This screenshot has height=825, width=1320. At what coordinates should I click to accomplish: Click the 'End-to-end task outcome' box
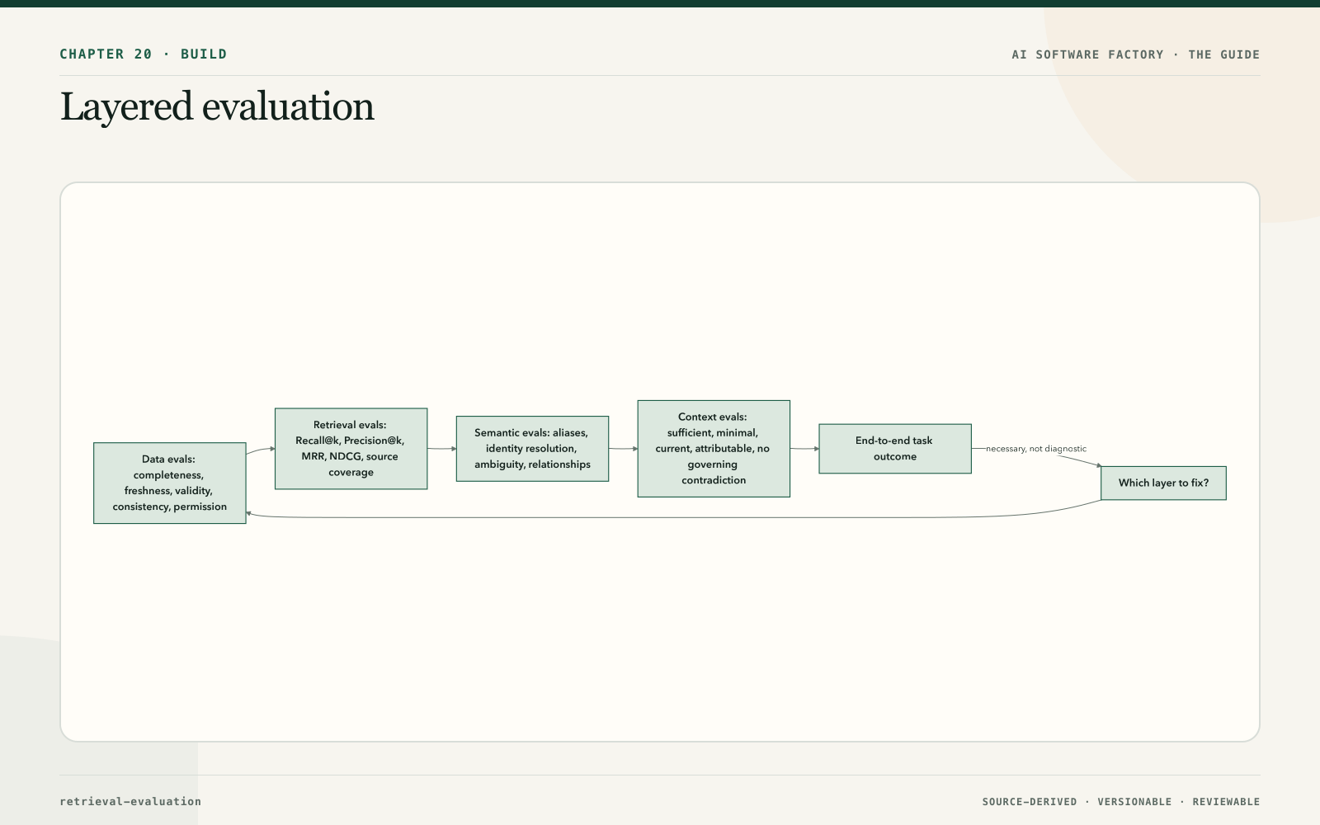[895, 449]
